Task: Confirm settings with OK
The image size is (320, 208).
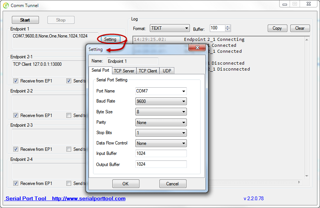Action: click(126, 183)
